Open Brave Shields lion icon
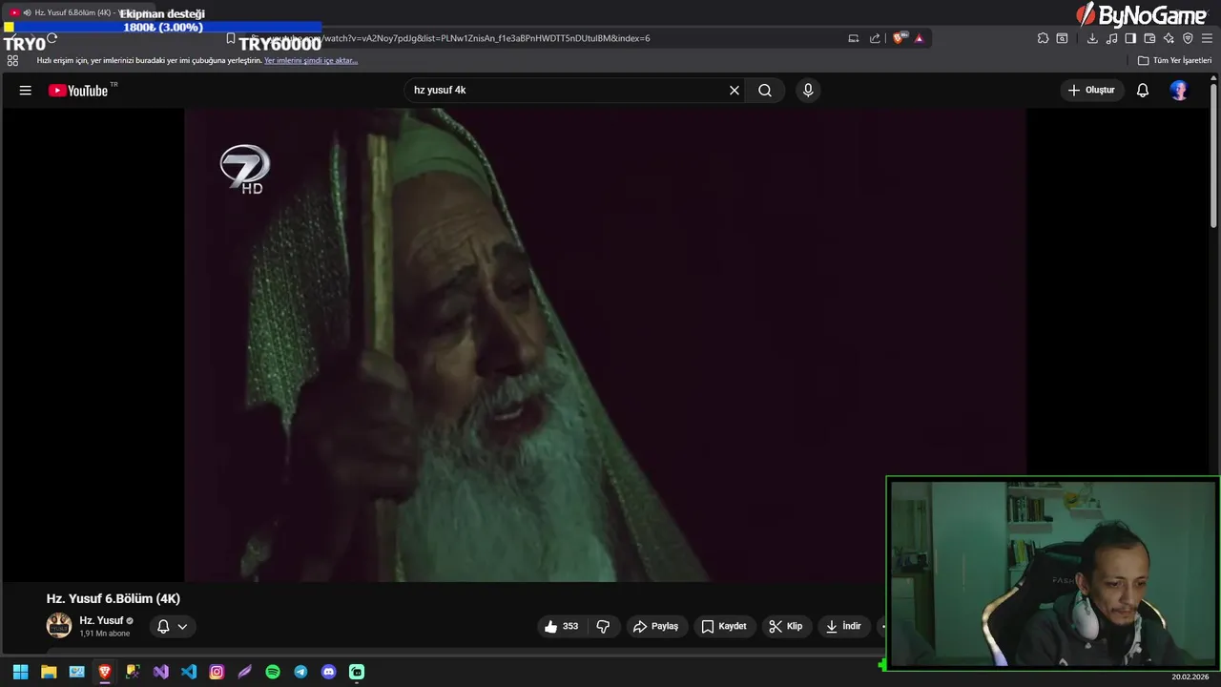Viewport: 1221px width, 687px height. 899,38
